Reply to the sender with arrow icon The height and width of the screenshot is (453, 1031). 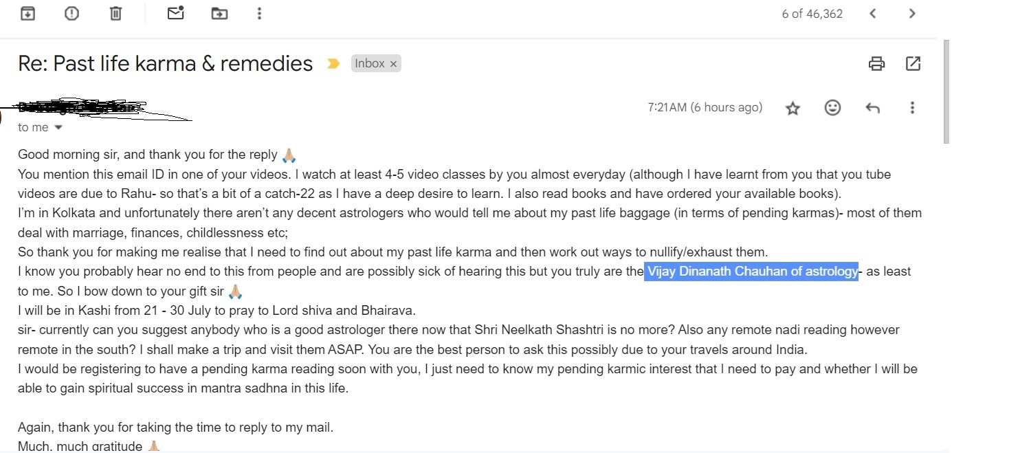pyautogui.click(x=873, y=108)
